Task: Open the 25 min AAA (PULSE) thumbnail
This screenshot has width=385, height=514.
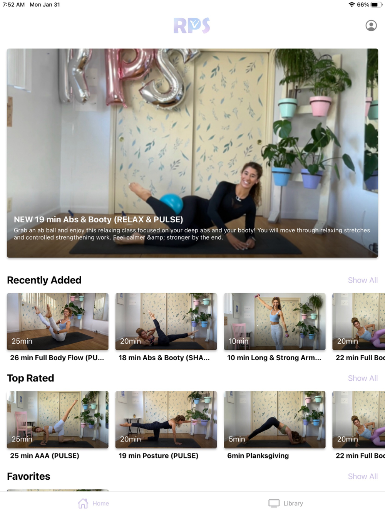Action: tap(58, 420)
